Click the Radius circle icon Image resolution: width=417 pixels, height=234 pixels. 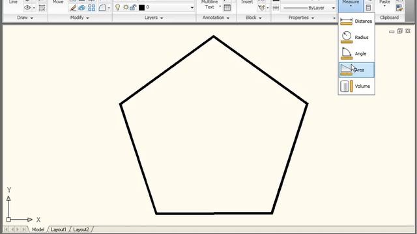pyautogui.click(x=347, y=37)
